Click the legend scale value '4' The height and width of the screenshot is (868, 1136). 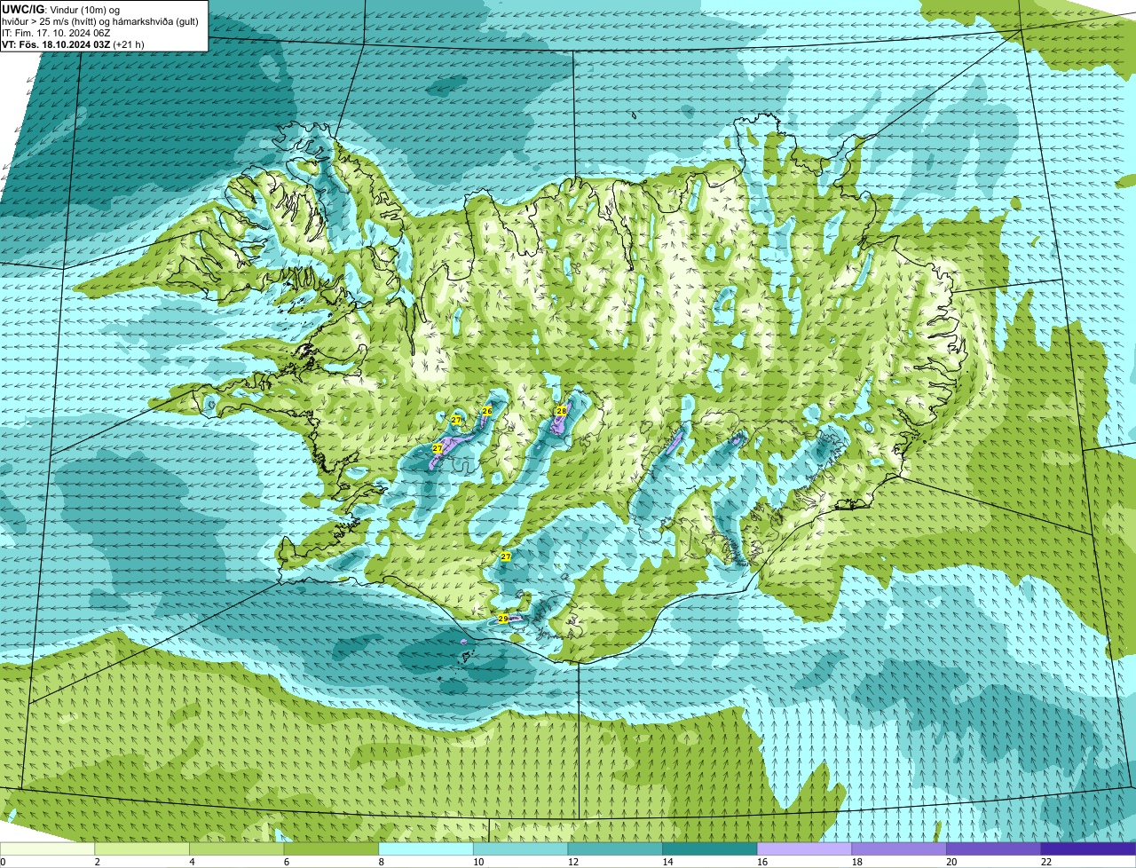pos(192,862)
